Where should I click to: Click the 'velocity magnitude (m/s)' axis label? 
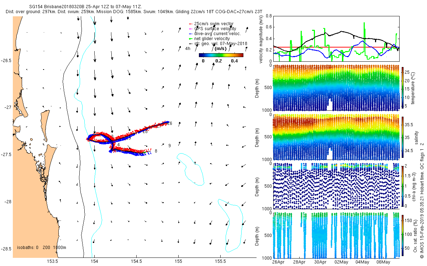pyautogui.click(x=262, y=40)
